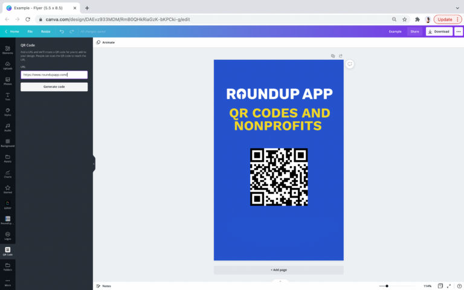Click the comment bubble beside the page

[350, 64]
